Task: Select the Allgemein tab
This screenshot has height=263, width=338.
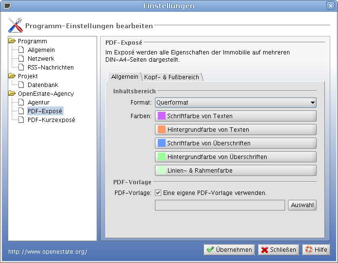Action: 124,77
